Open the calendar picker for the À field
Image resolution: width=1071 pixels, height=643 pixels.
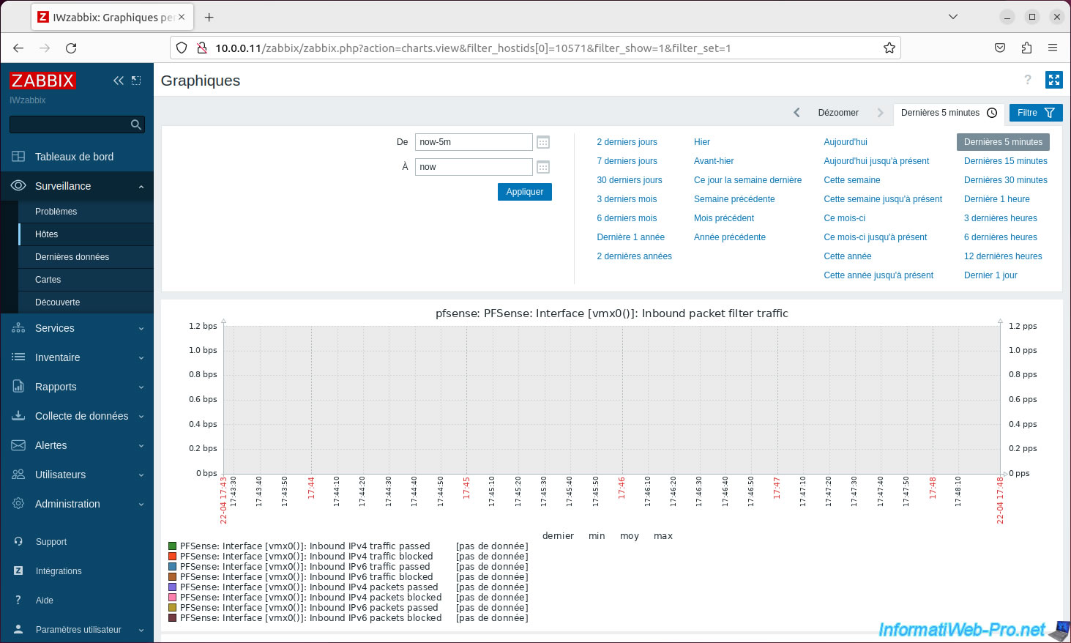click(x=543, y=167)
